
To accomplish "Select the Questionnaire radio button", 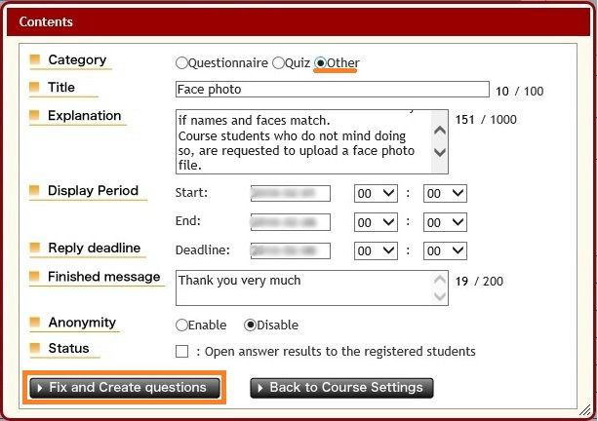I will click(182, 63).
